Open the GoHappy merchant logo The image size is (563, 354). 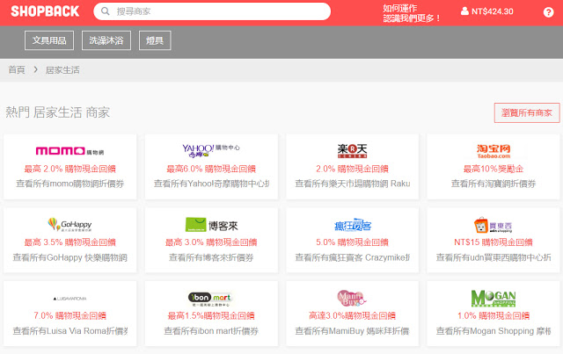pyautogui.click(x=70, y=224)
